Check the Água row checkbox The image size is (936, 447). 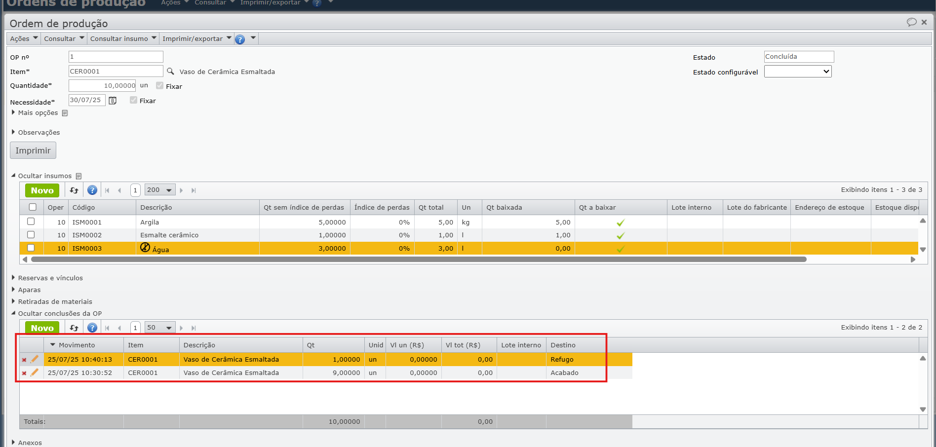(x=31, y=248)
